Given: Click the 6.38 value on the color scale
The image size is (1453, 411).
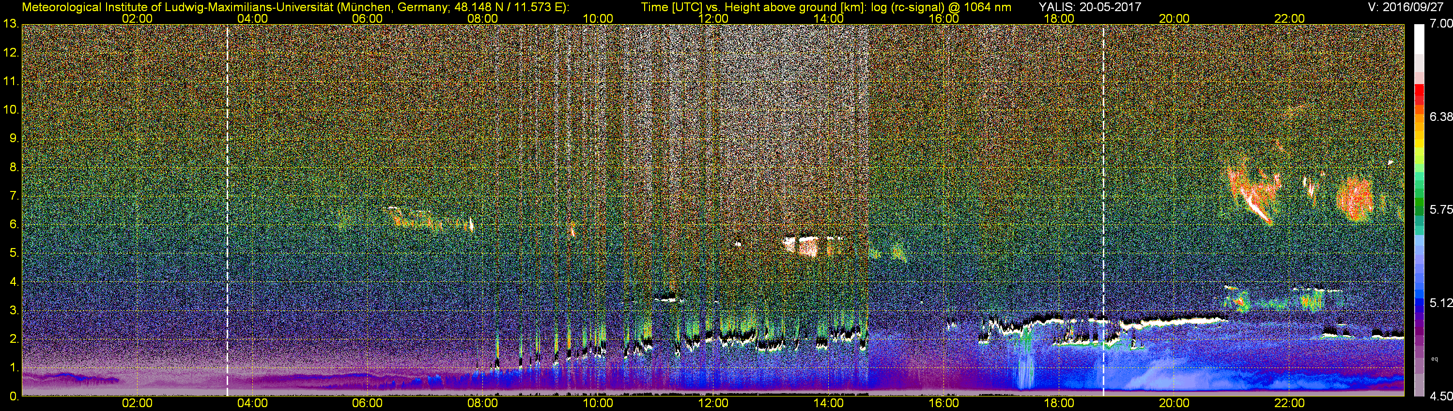Looking at the screenshot, I should click(x=1441, y=117).
